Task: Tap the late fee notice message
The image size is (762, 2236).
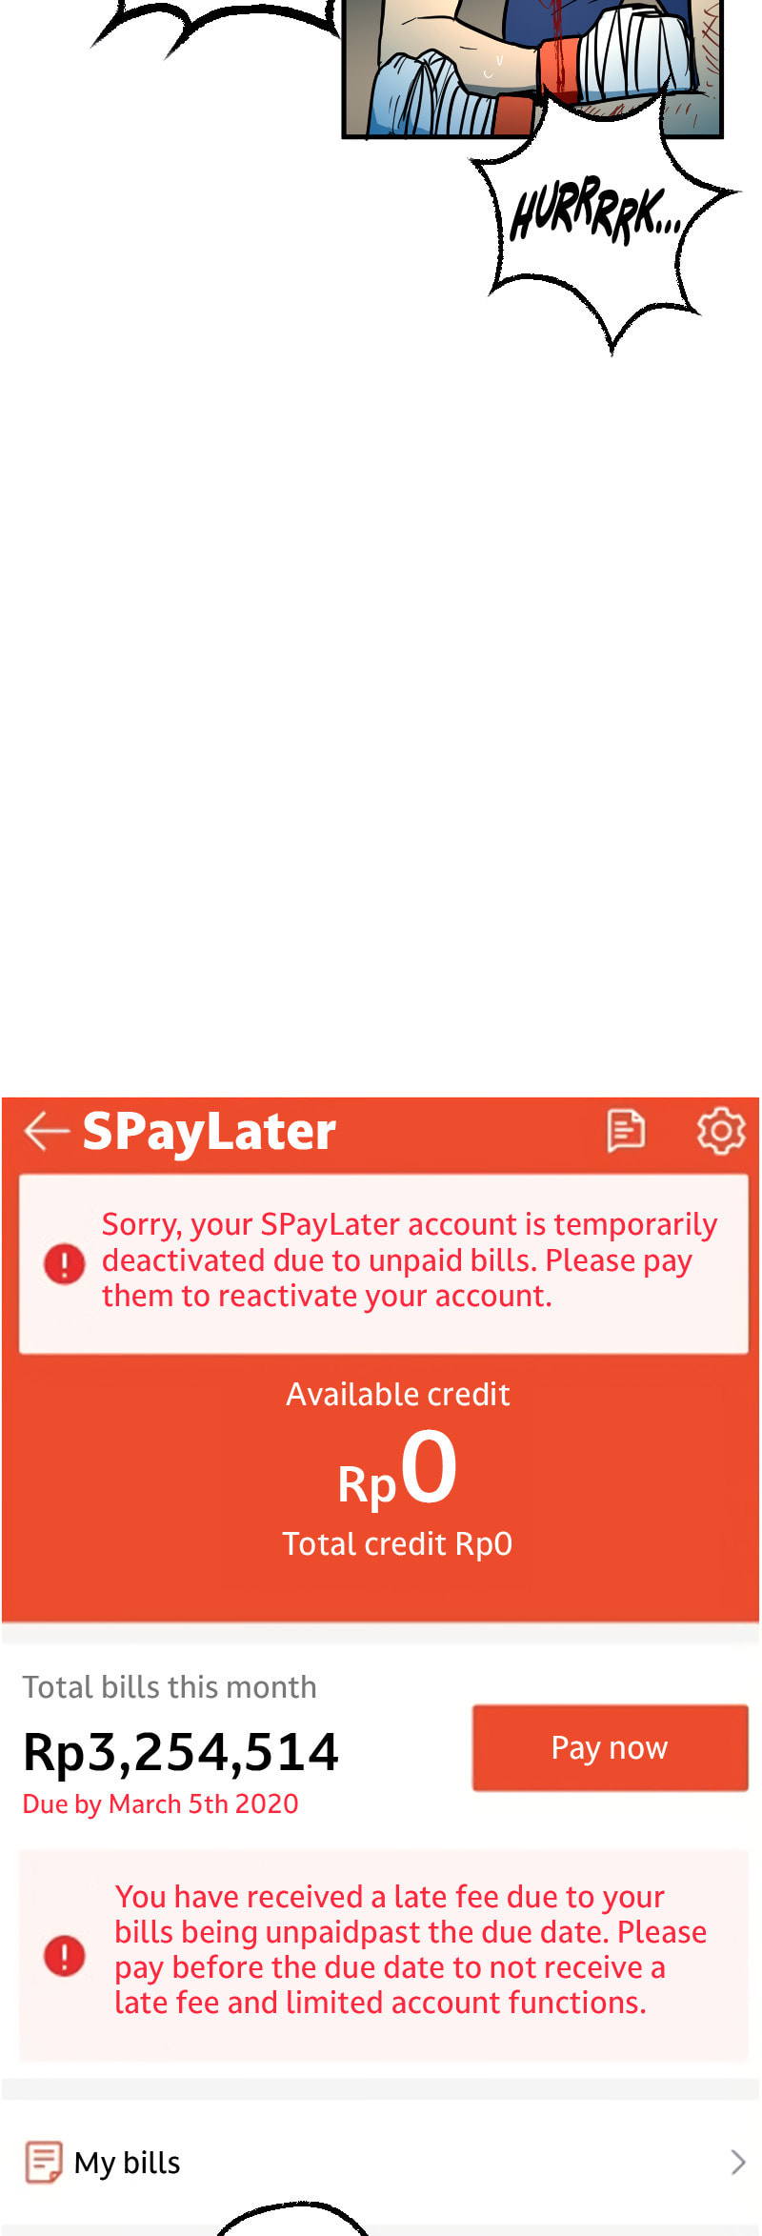Action: pyautogui.click(x=411, y=1949)
